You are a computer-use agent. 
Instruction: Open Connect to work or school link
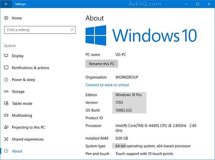107,85
